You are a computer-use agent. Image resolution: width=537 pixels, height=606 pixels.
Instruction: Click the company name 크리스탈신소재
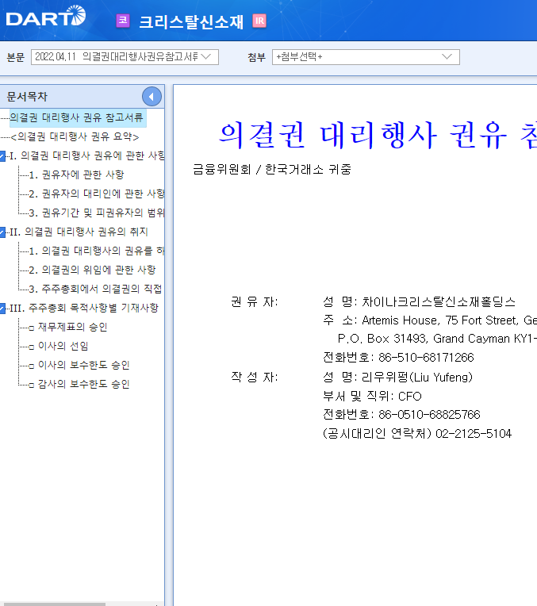(x=191, y=21)
